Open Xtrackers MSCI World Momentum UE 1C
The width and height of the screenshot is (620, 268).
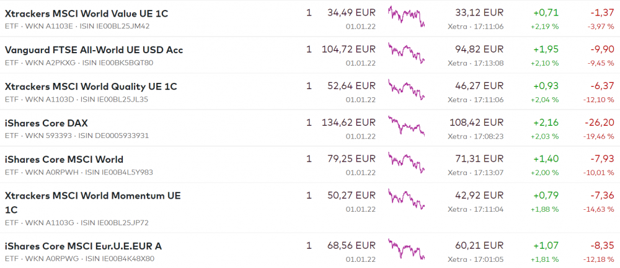pyautogui.click(x=92, y=196)
